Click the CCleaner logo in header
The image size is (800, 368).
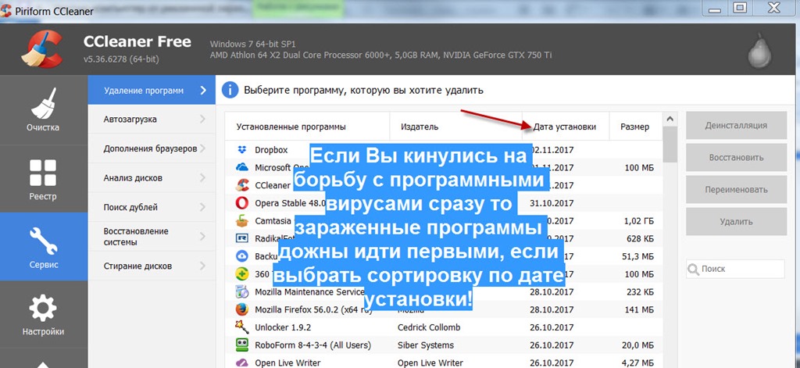[x=42, y=49]
